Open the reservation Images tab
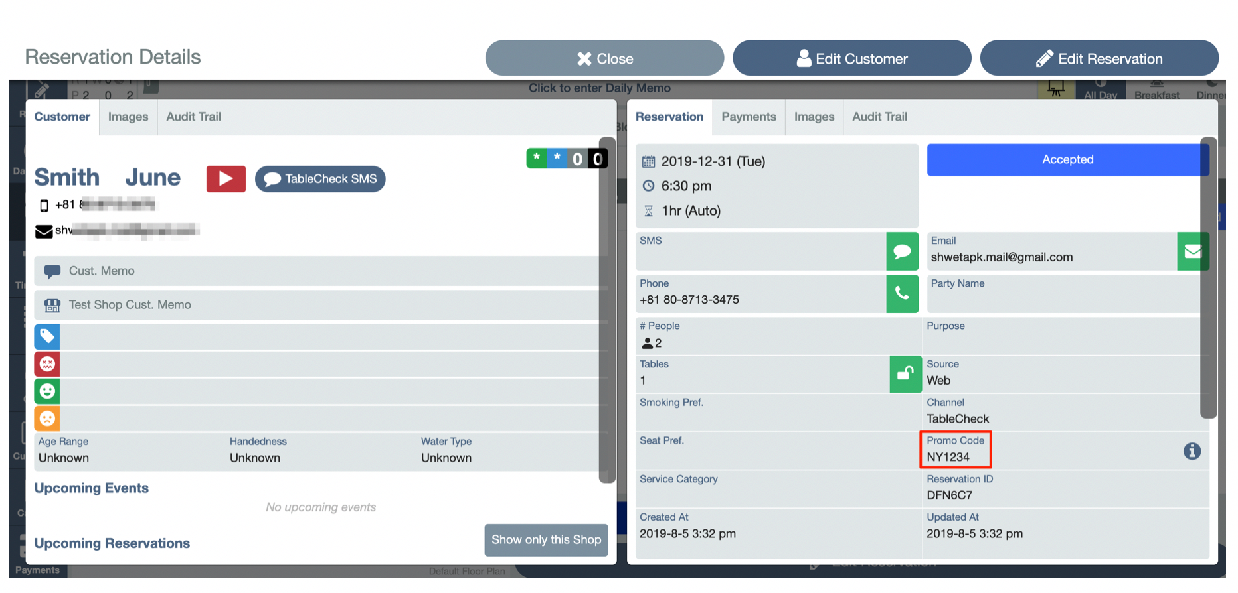1238x593 pixels. [814, 117]
